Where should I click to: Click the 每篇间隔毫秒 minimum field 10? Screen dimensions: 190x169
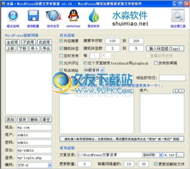[129, 164]
